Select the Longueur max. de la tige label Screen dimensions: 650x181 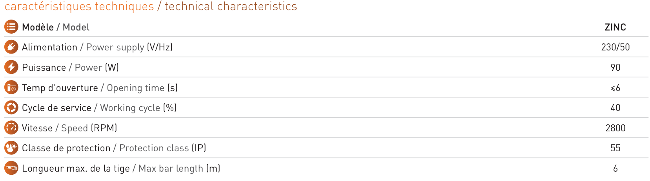(76, 168)
